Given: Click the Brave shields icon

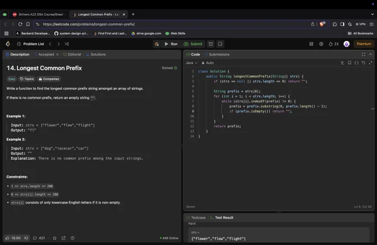Looking at the screenshot, I should [322, 24].
